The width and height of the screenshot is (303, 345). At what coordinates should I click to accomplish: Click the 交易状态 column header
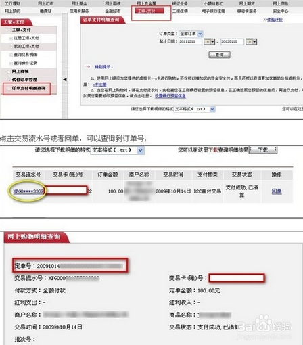pyautogui.click(x=241, y=175)
